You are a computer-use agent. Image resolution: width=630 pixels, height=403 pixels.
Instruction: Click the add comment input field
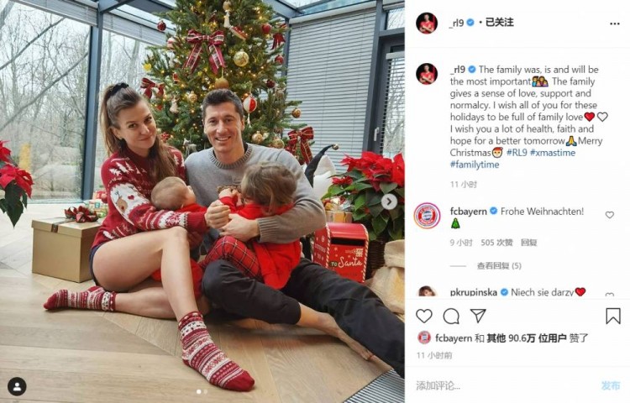[x=502, y=385]
